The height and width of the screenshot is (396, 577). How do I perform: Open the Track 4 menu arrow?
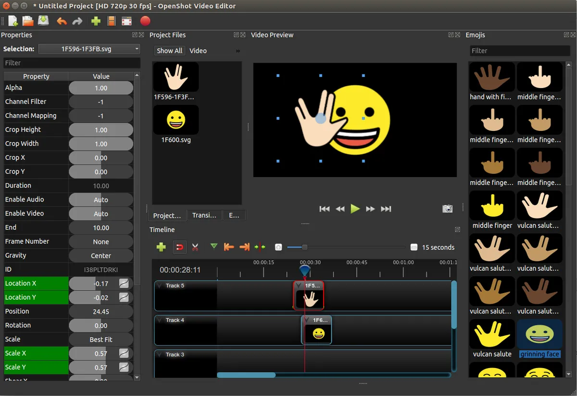[x=159, y=320]
